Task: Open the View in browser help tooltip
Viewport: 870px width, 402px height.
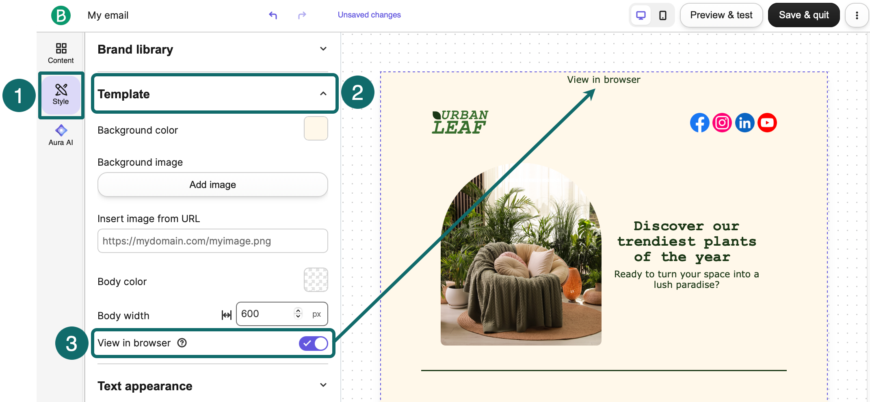Action: pyautogui.click(x=182, y=343)
